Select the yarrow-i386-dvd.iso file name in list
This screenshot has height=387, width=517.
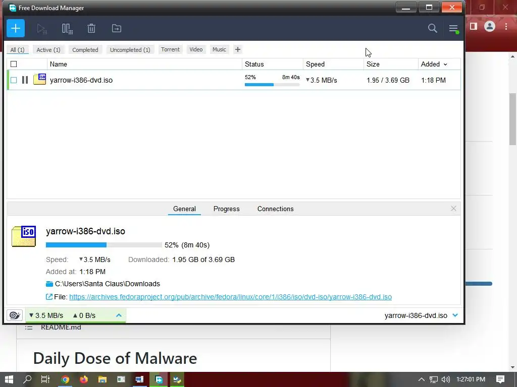pyautogui.click(x=81, y=80)
